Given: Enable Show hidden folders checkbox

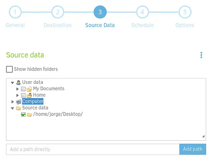Looking at the screenshot, I should tap(10, 69).
